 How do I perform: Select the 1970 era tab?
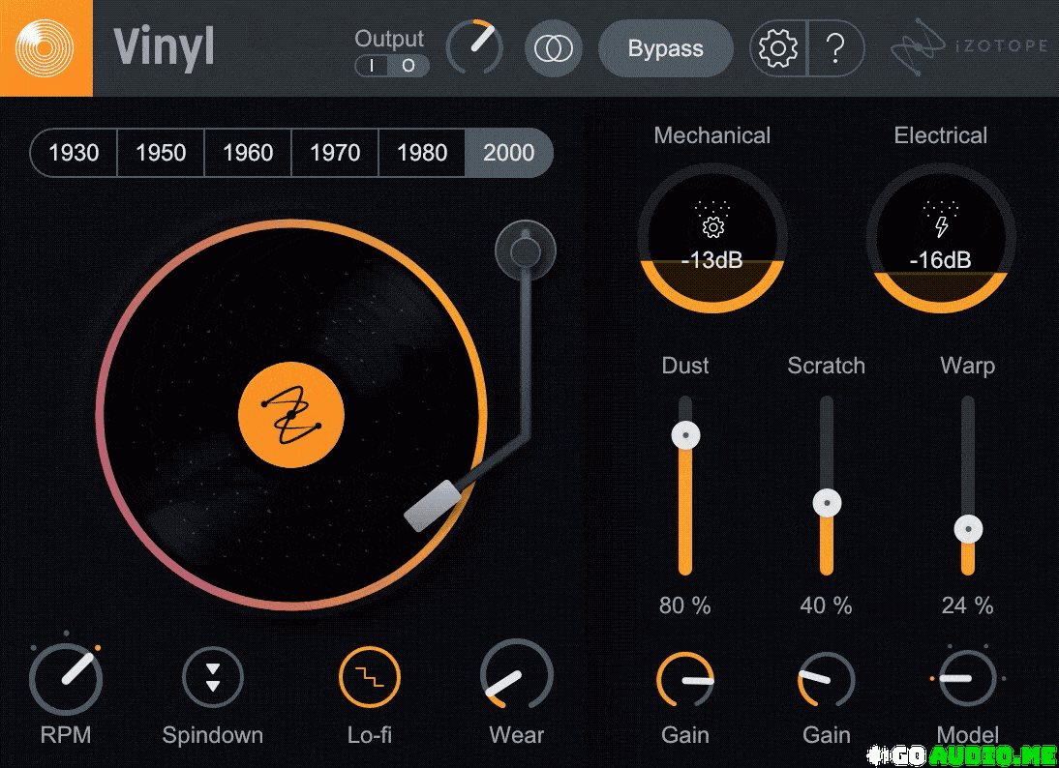click(x=335, y=153)
